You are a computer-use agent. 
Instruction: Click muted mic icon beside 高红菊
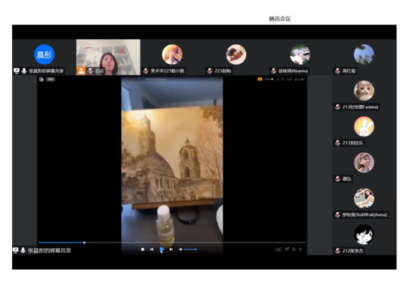coord(337,71)
